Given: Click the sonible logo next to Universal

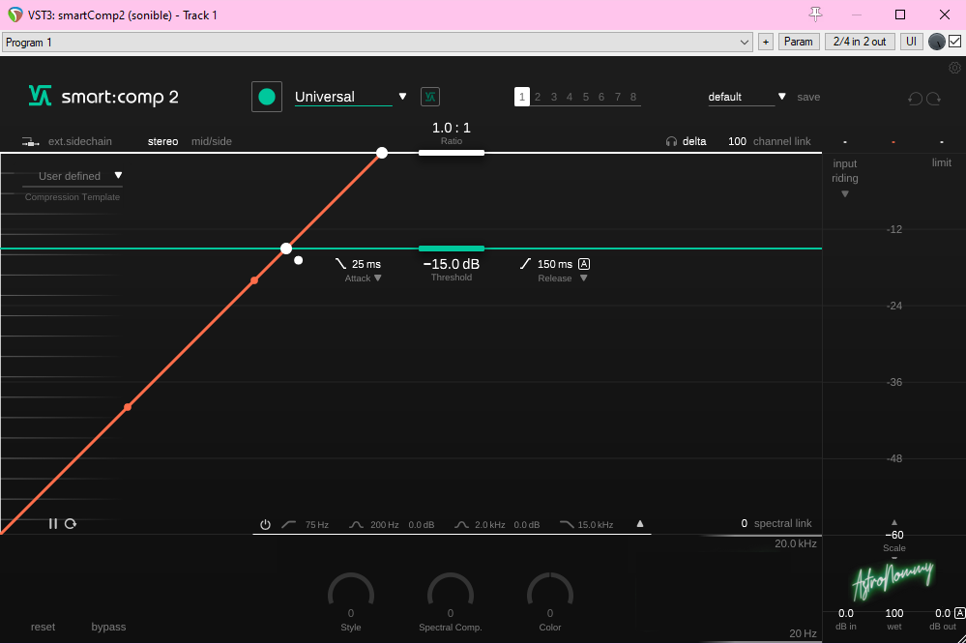Looking at the screenshot, I should click(430, 97).
